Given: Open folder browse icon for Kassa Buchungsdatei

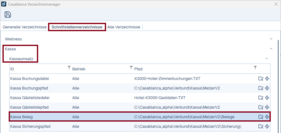Looking at the screenshot, I should coord(261,79).
